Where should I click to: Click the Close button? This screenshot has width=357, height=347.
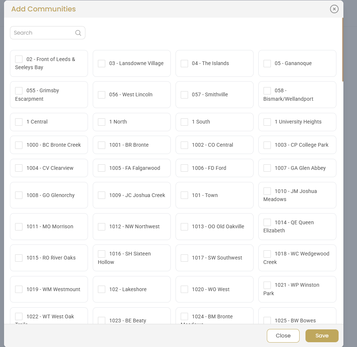pos(283,335)
